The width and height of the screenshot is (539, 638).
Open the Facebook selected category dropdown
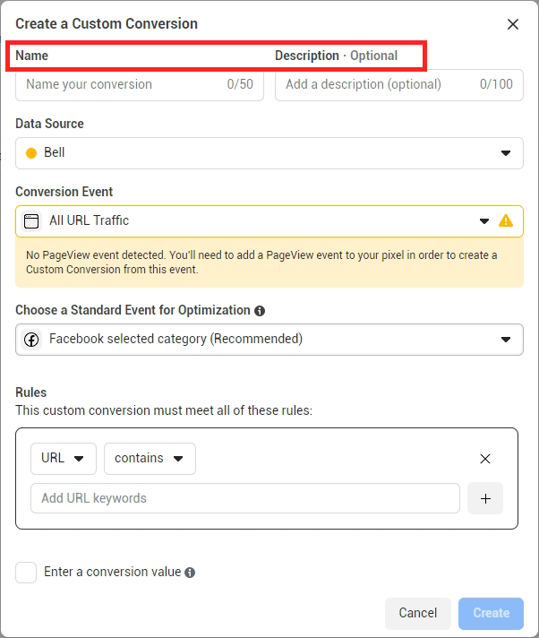(269, 340)
